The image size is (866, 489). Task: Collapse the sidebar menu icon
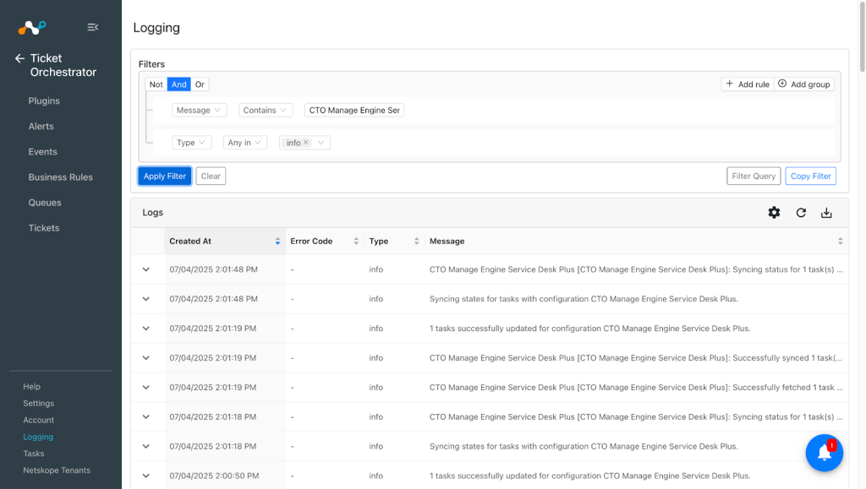tap(93, 27)
